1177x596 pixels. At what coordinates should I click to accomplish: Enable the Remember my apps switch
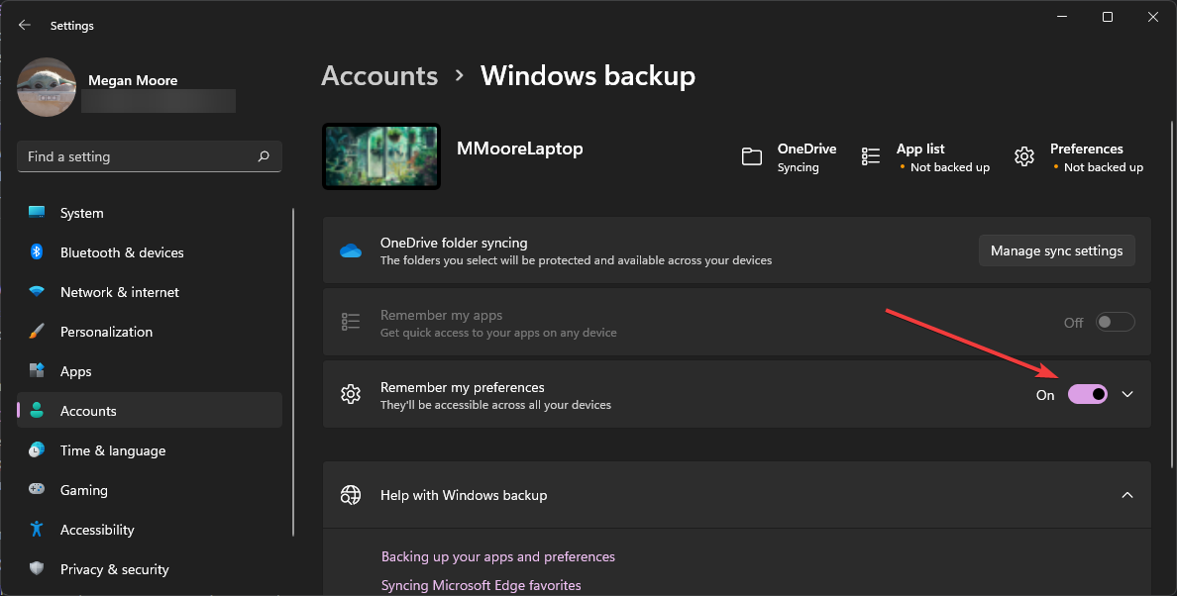coord(1115,321)
